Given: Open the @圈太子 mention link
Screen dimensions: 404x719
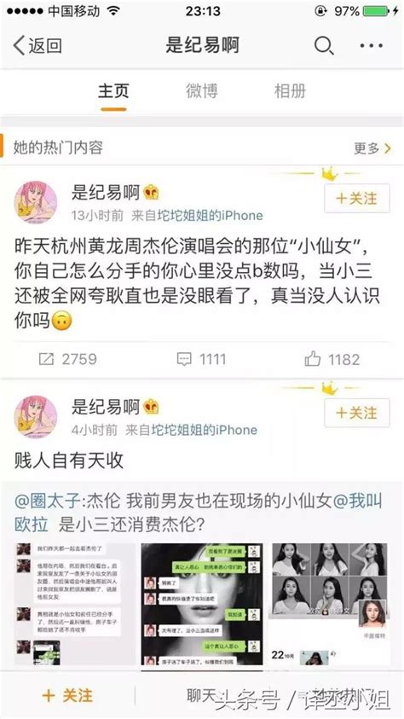Looking at the screenshot, I should pos(48,502).
